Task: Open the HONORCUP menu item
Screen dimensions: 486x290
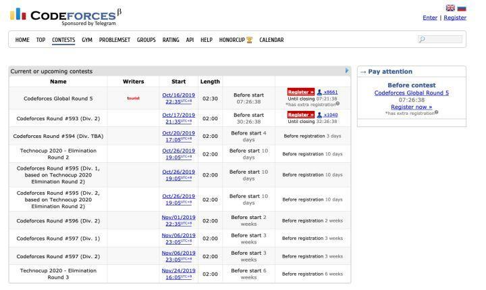Action: point(232,40)
